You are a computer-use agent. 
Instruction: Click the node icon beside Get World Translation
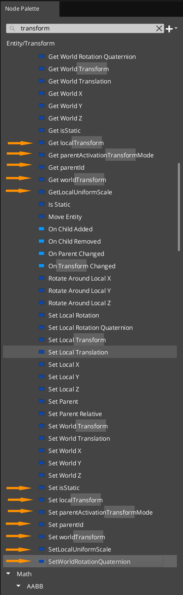42,81
